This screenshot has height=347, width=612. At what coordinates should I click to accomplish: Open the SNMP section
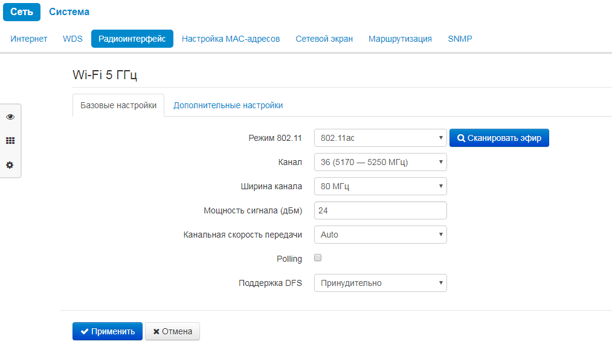460,39
